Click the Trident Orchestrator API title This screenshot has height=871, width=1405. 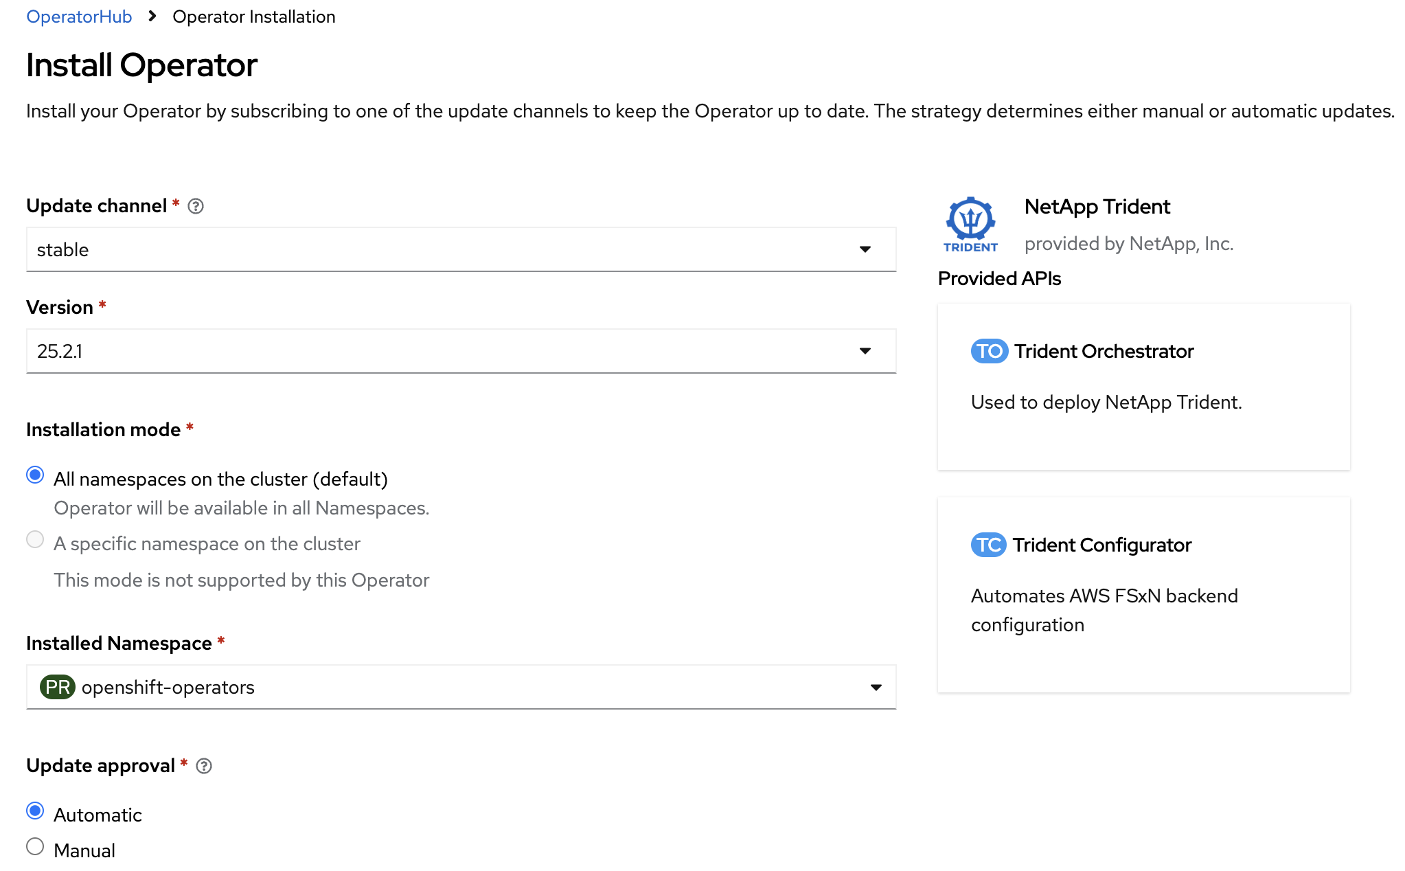pyautogui.click(x=1104, y=351)
